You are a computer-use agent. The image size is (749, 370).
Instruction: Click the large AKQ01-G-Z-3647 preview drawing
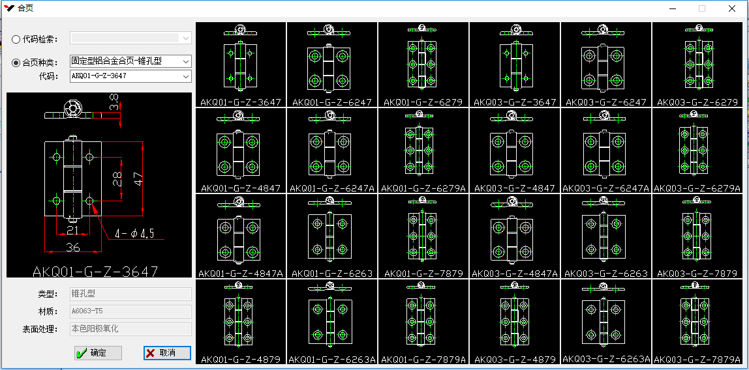99,185
